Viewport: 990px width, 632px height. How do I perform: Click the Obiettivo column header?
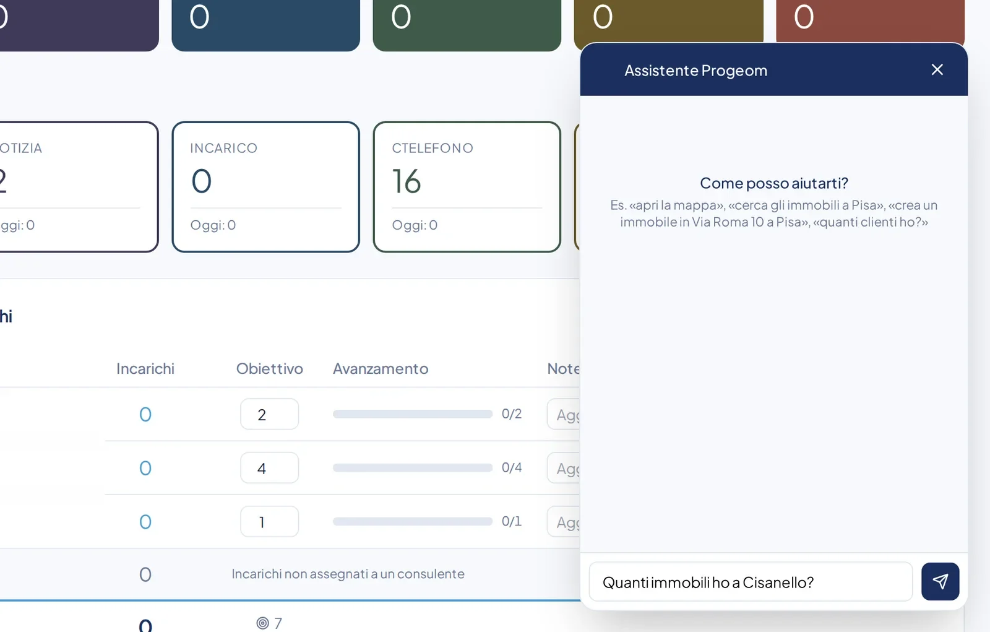click(270, 369)
